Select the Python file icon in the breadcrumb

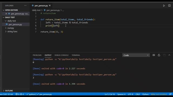(45, 10)
